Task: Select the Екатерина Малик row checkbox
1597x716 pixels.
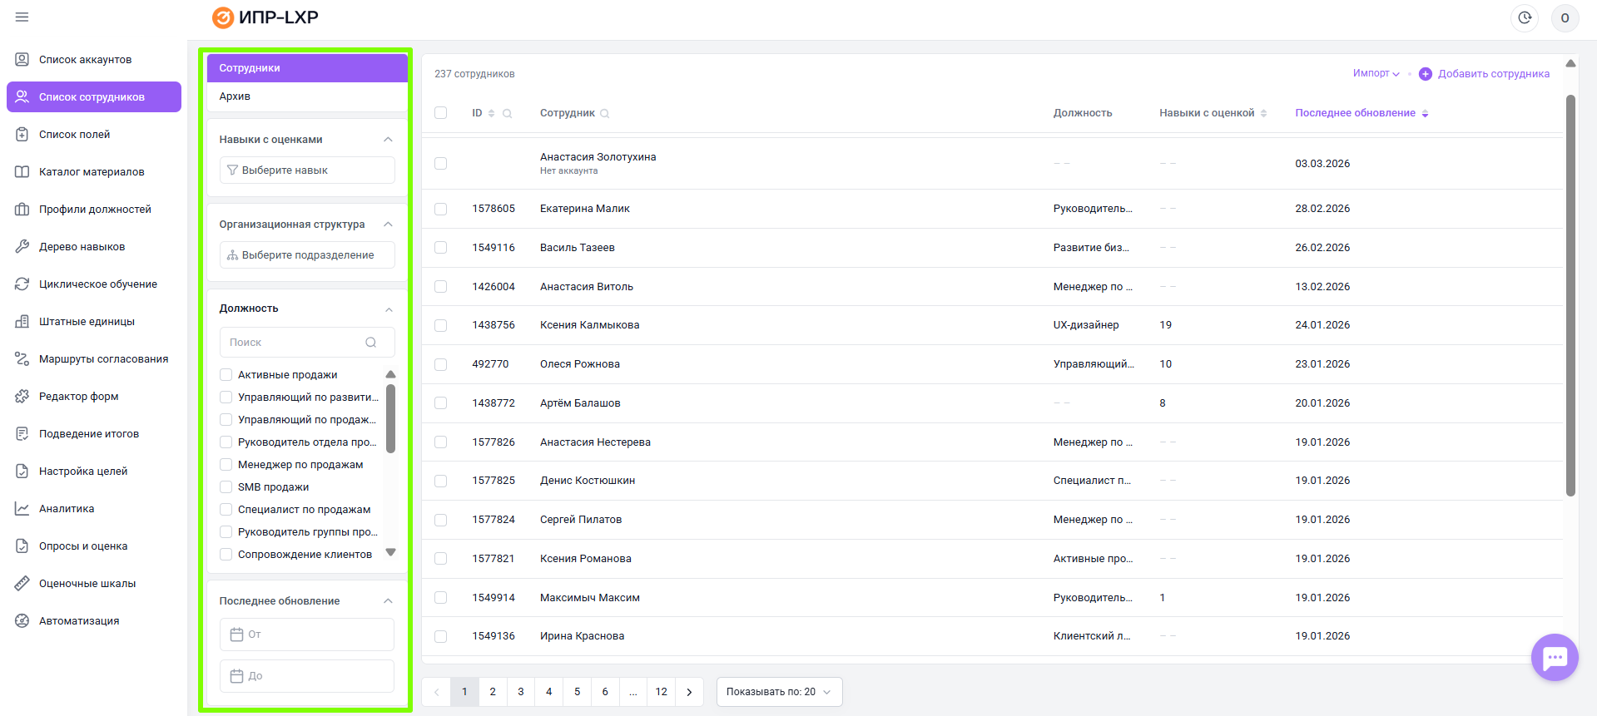Action: point(441,209)
